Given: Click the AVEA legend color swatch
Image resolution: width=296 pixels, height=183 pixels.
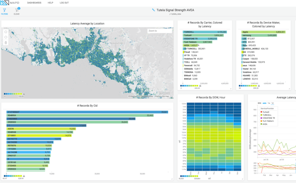Looking at the screenshot, I should [261, 124].
